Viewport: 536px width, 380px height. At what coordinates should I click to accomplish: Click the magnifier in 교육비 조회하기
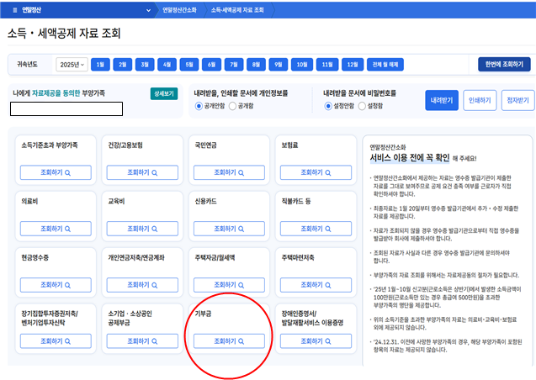tap(154, 230)
